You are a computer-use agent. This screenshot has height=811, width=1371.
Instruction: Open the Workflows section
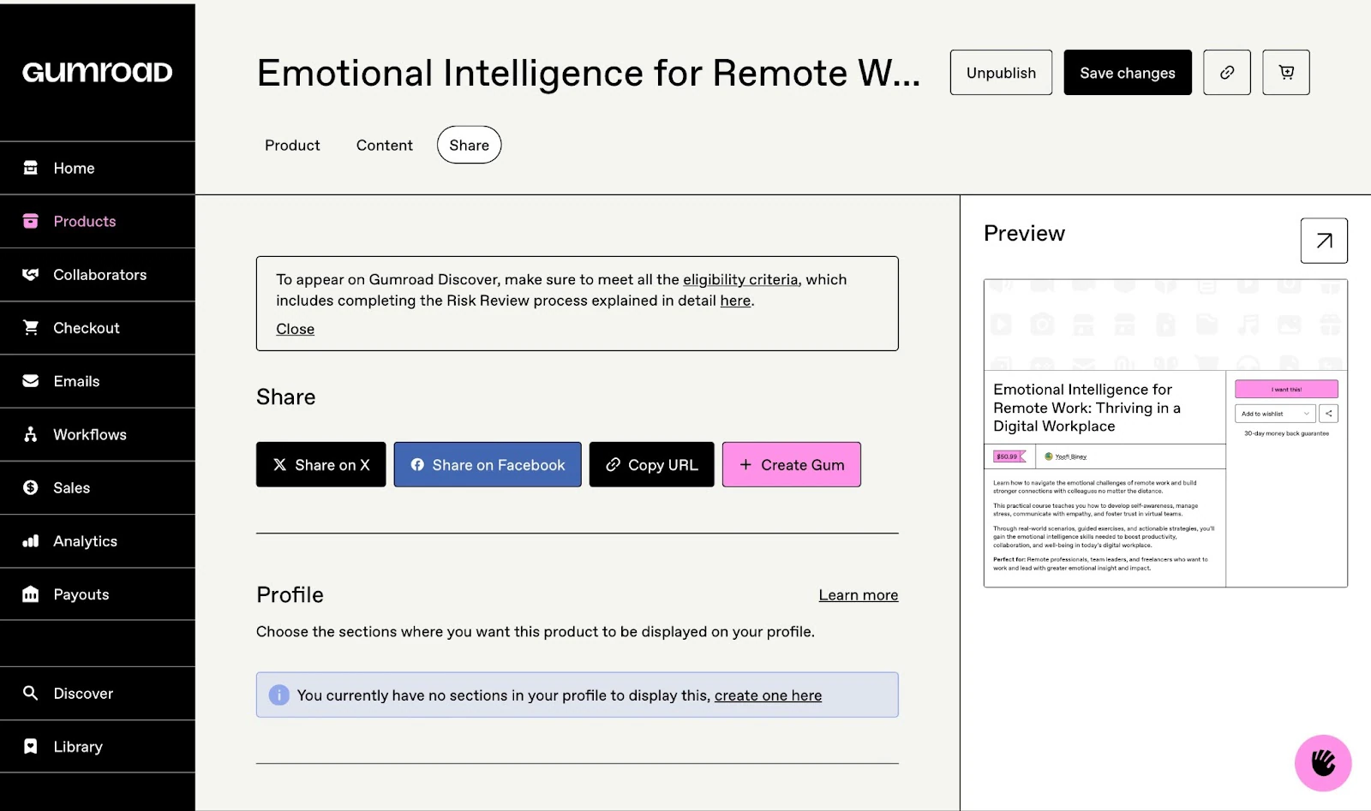click(x=98, y=434)
